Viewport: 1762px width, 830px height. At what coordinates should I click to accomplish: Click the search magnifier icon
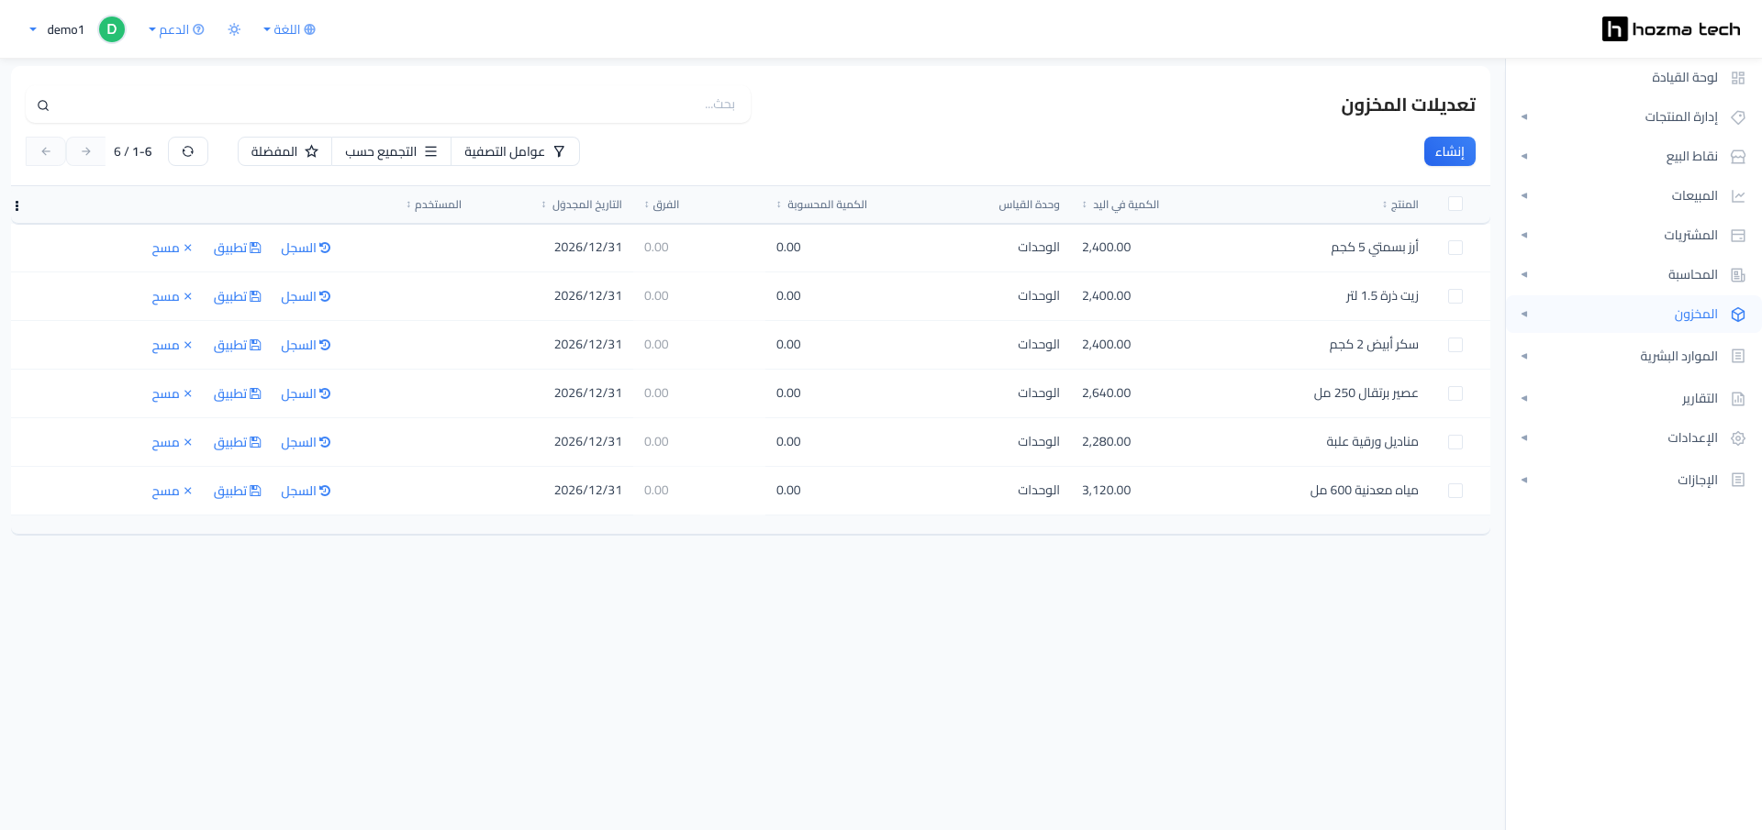click(x=43, y=105)
